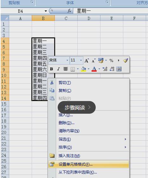Viewport: 148px width, 178px height.
Task: Center-align text via mini toolbar
Action: pos(66,69)
